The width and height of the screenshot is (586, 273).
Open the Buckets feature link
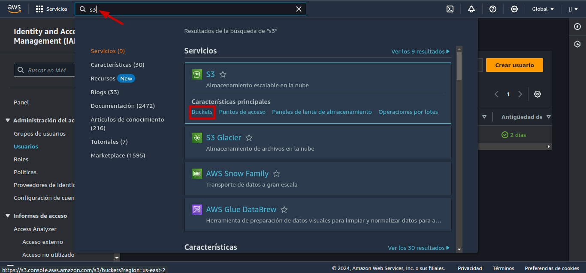[202, 112]
